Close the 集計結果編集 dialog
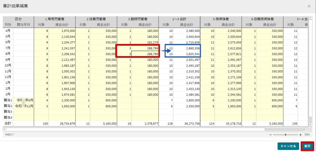 click(309, 6)
